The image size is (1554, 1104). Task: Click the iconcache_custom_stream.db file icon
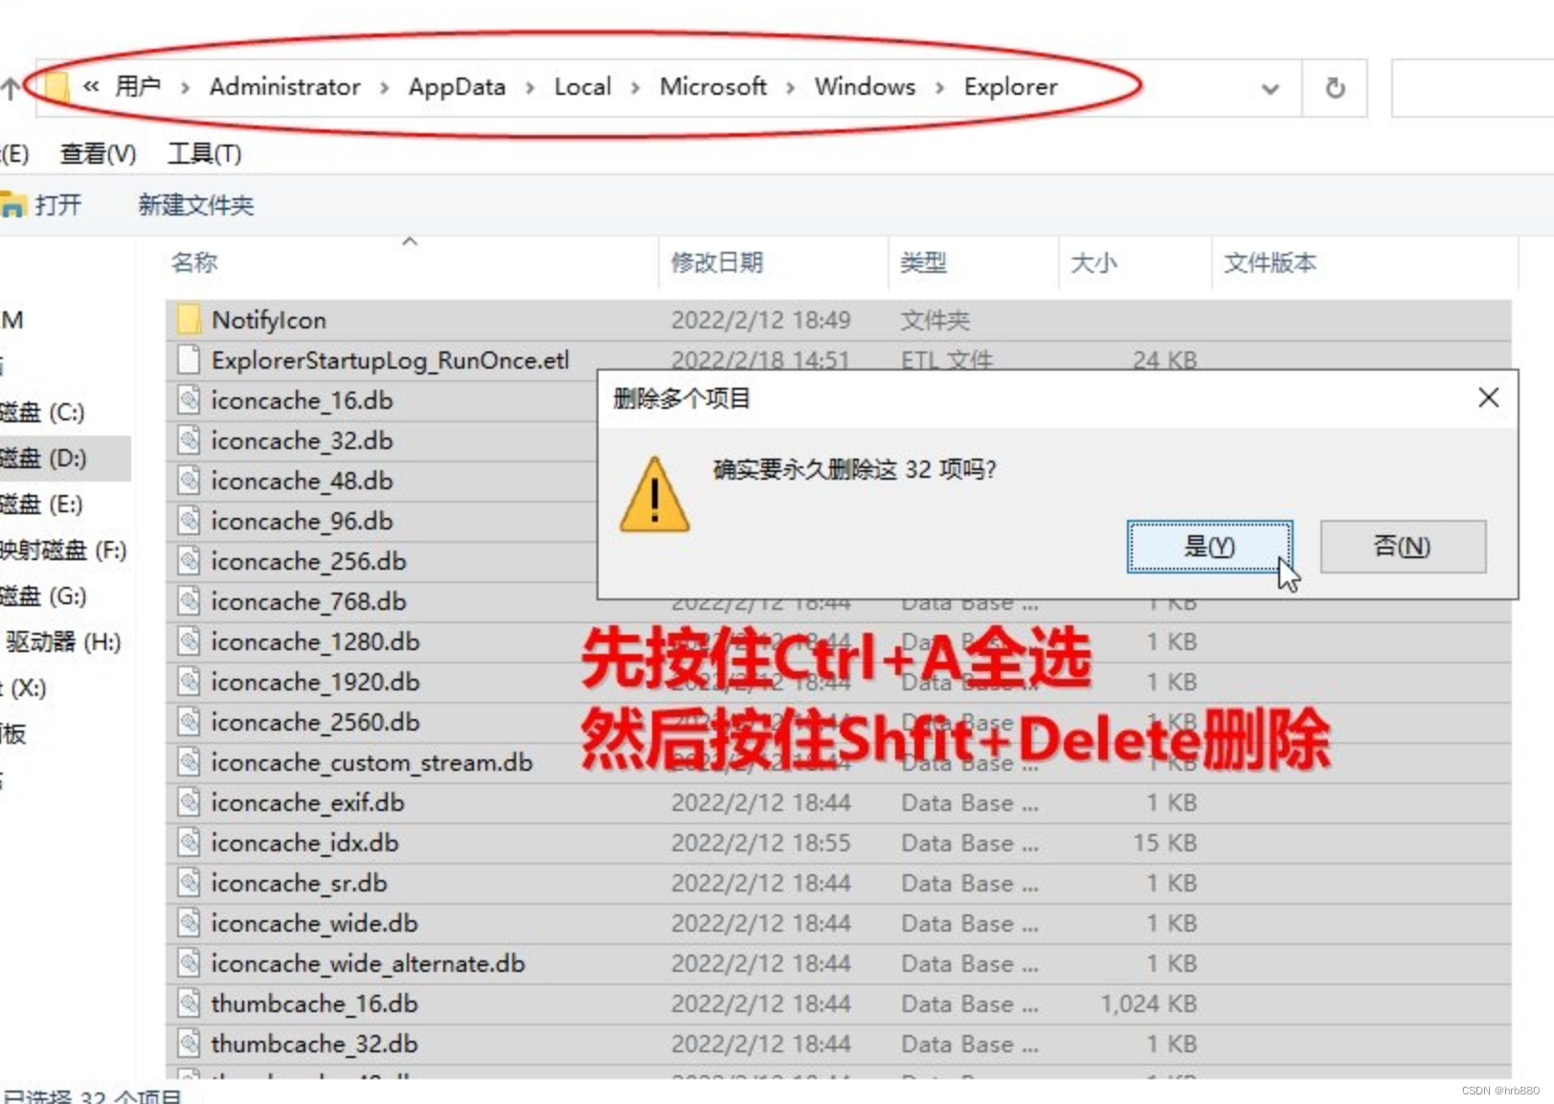tap(189, 762)
